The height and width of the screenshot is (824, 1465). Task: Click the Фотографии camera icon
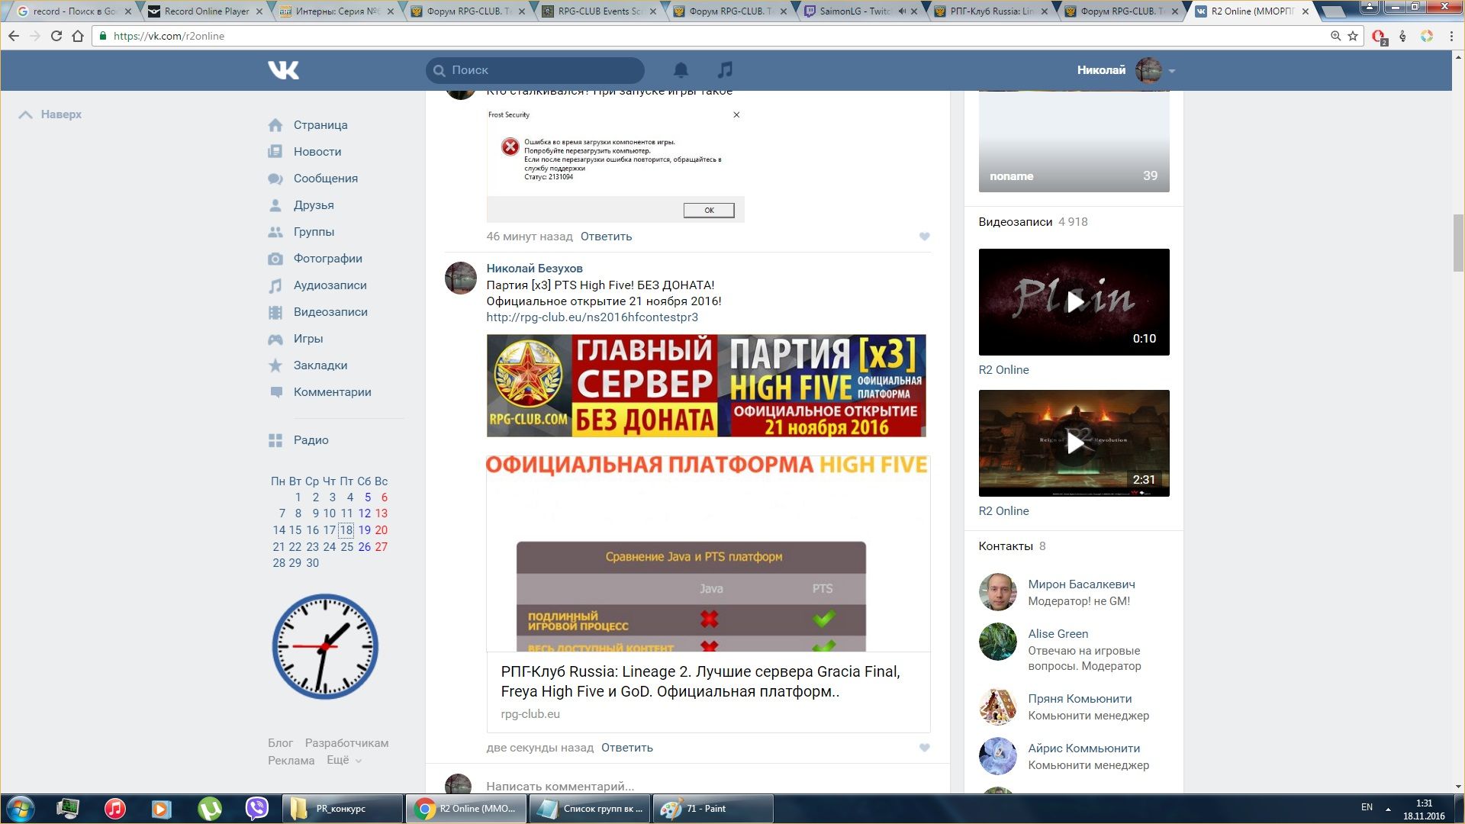tap(275, 259)
